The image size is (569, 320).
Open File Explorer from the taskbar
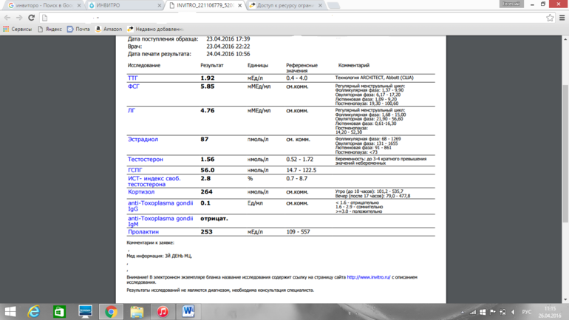click(137, 312)
